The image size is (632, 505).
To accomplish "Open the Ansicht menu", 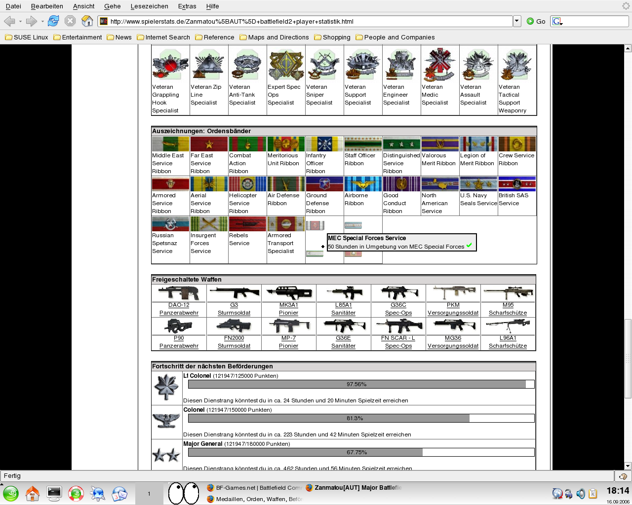I will pos(83,6).
